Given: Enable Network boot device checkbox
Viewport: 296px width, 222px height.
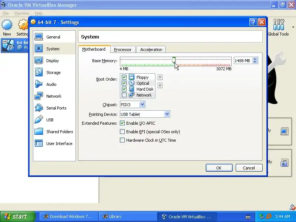Looking at the screenshot, I should pyautogui.click(x=124, y=95).
